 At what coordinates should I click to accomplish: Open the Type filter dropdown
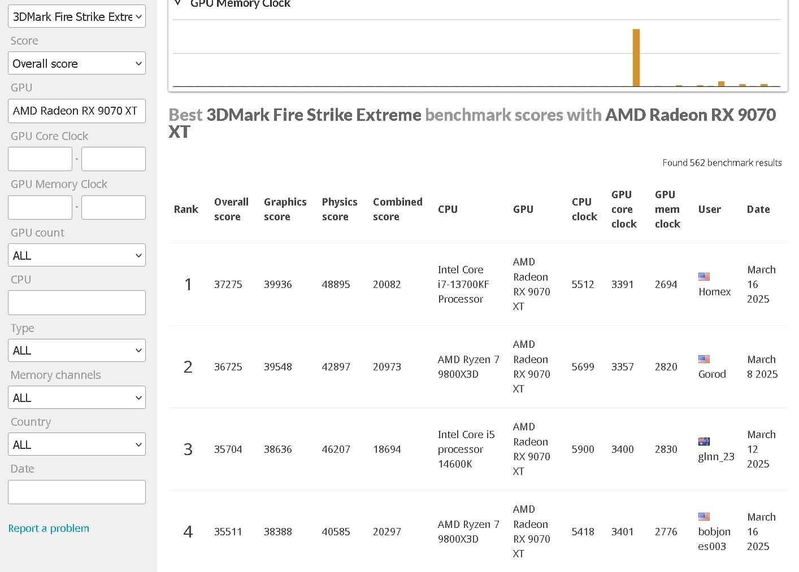pyautogui.click(x=77, y=350)
